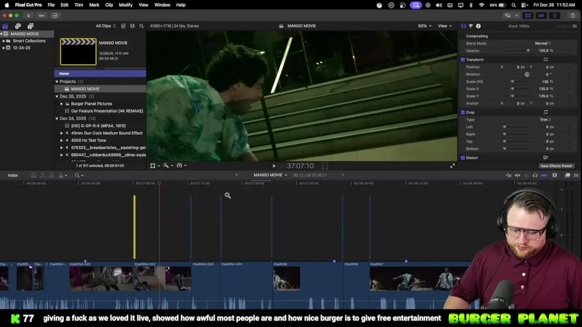Image resolution: width=582 pixels, height=327 pixels.
Task: Select the MANGO MOVIE project row
Action: 100,89
